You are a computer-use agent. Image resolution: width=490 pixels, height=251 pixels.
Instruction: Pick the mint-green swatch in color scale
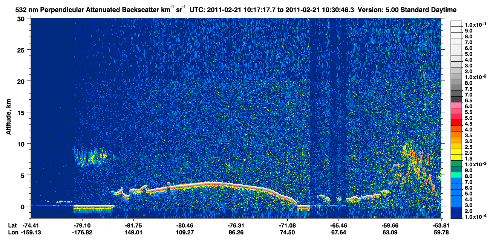[456, 175]
